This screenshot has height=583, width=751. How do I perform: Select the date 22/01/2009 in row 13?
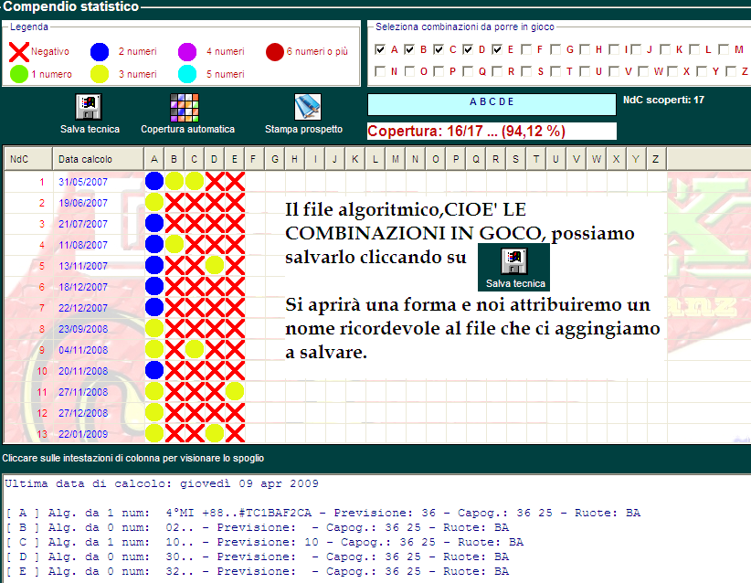tap(83, 434)
